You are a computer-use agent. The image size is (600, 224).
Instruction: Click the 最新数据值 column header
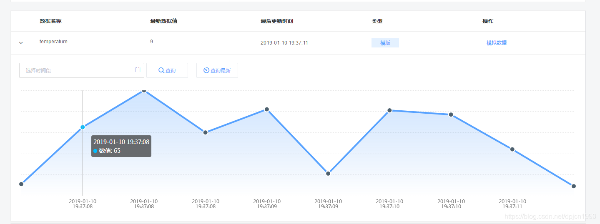pos(164,21)
